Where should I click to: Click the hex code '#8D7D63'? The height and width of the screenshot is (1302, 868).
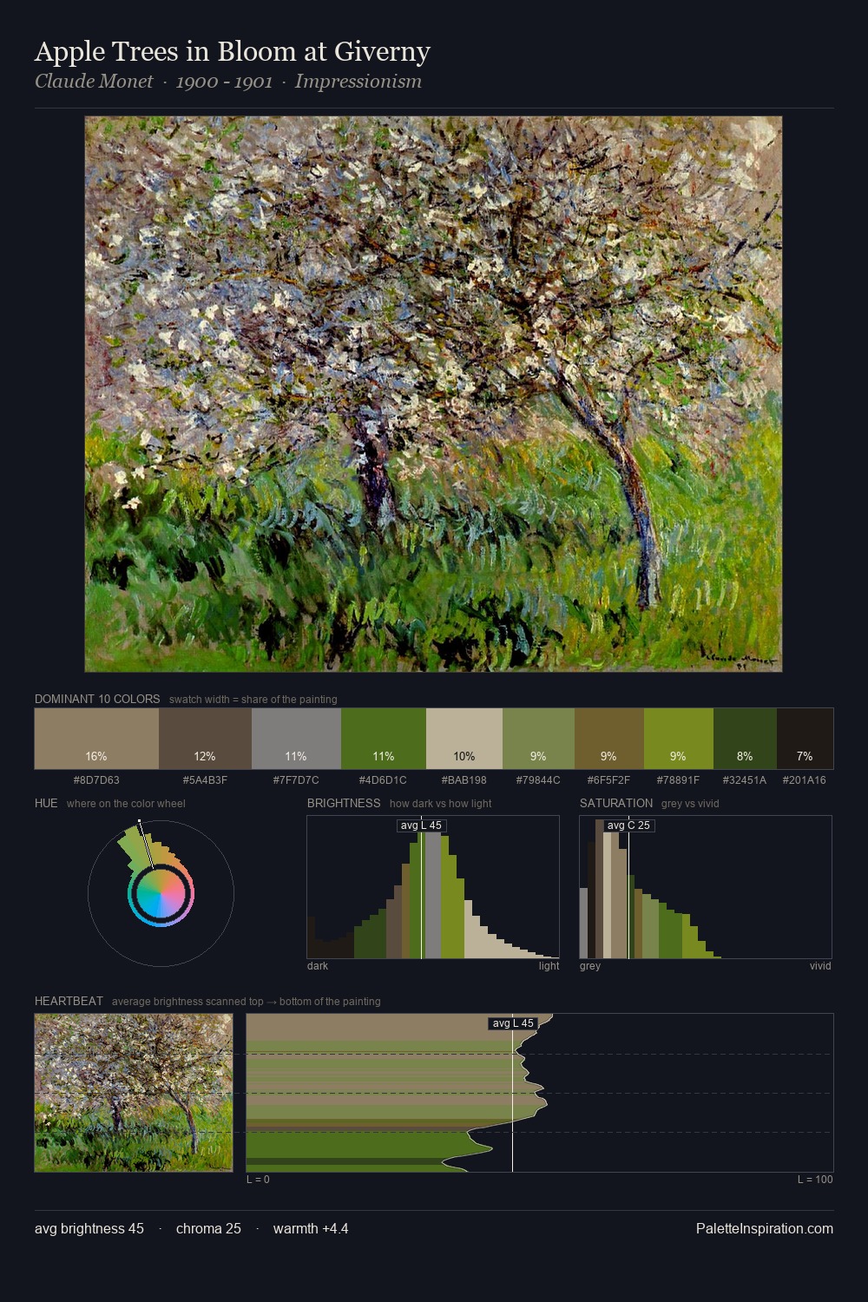click(96, 779)
